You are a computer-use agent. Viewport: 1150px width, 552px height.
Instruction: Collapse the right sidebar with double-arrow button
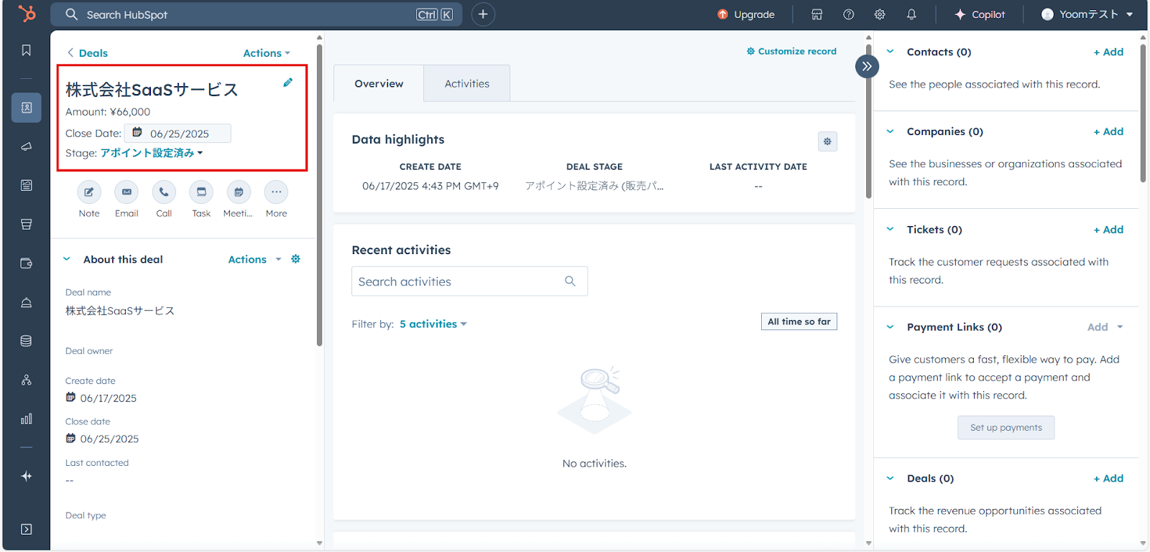pyautogui.click(x=867, y=66)
